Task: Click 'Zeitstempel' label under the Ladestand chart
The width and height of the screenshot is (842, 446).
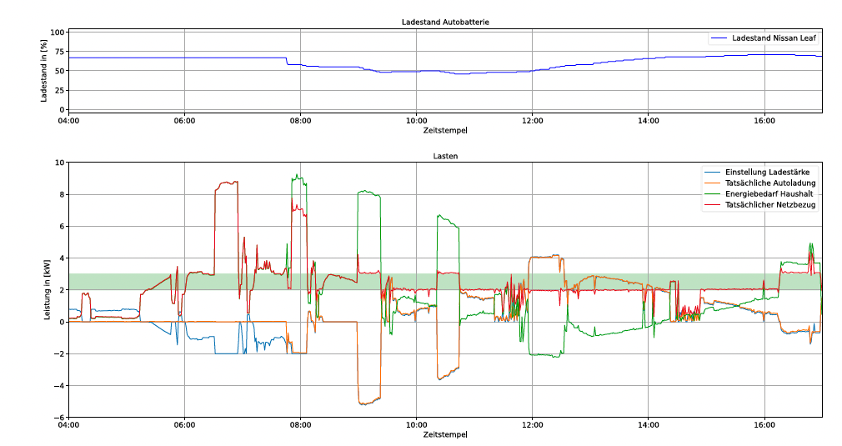Action: (445, 130)
